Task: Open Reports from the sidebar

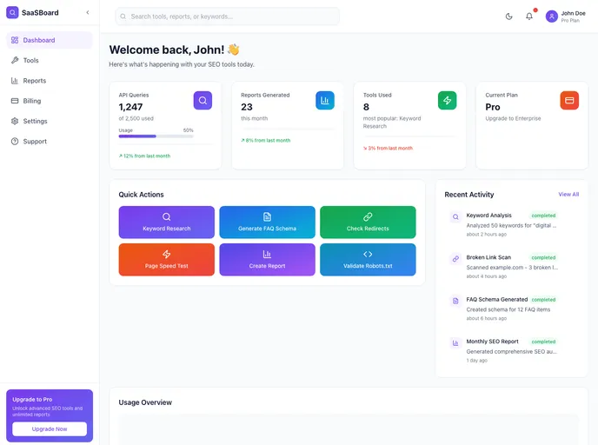Action: coord(50,81)
